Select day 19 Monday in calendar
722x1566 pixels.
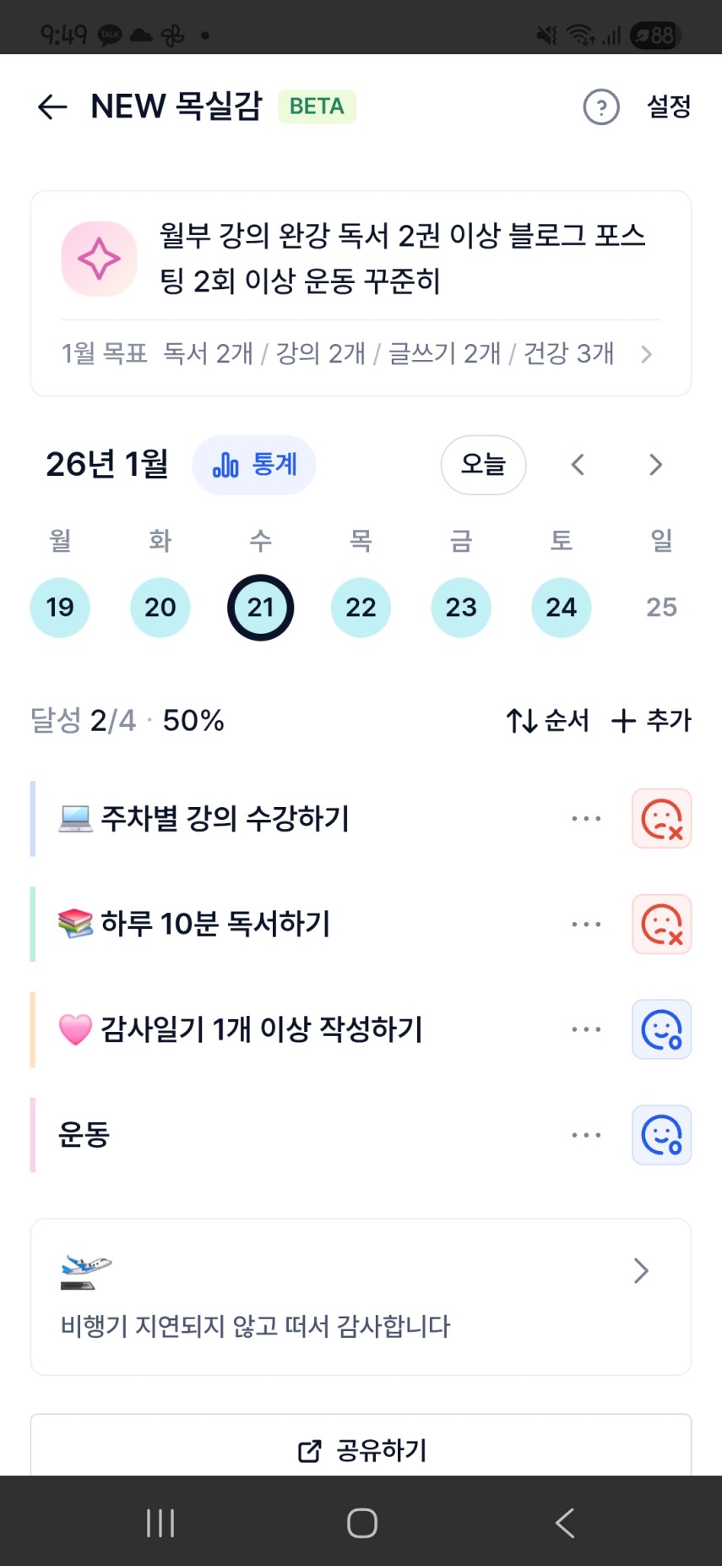pos(60,608)
